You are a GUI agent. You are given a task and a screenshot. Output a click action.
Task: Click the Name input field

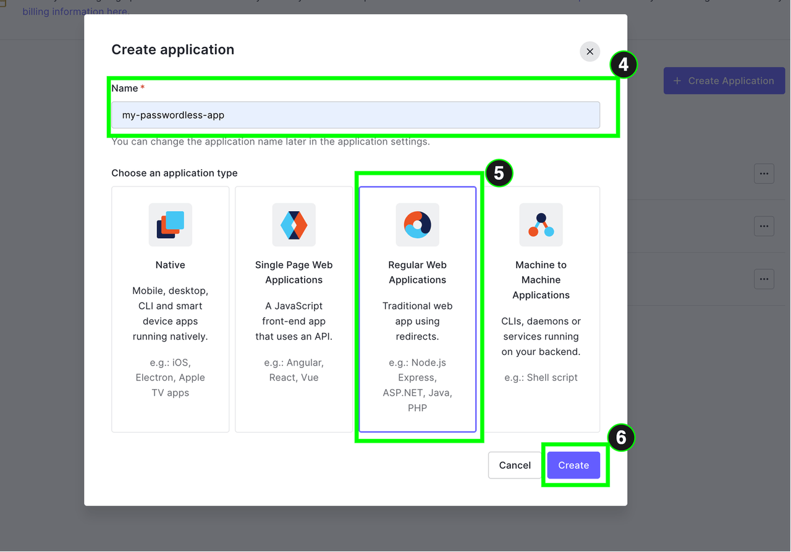[355, 115]
